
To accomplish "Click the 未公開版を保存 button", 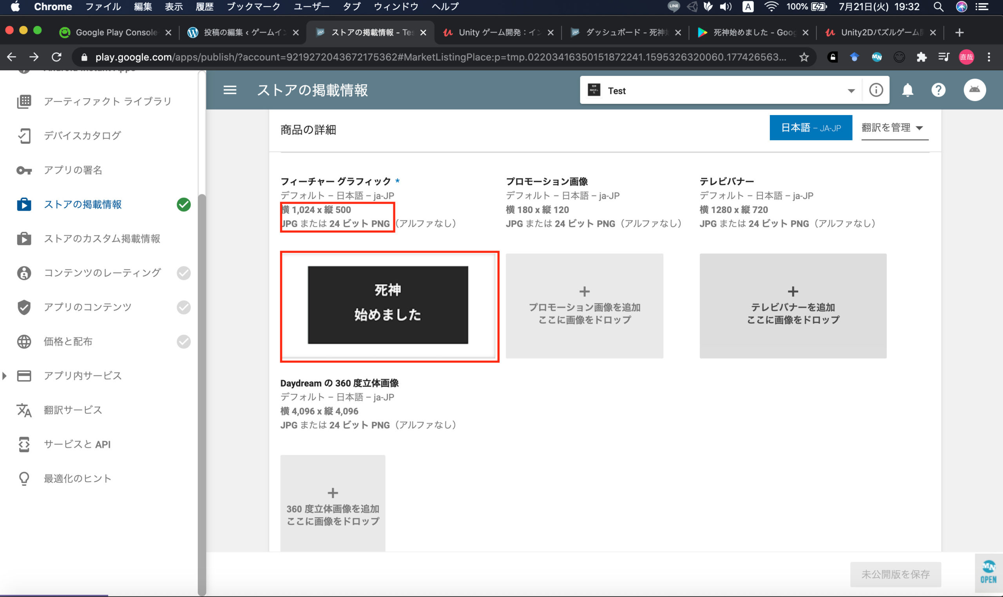I will [895, 574].
